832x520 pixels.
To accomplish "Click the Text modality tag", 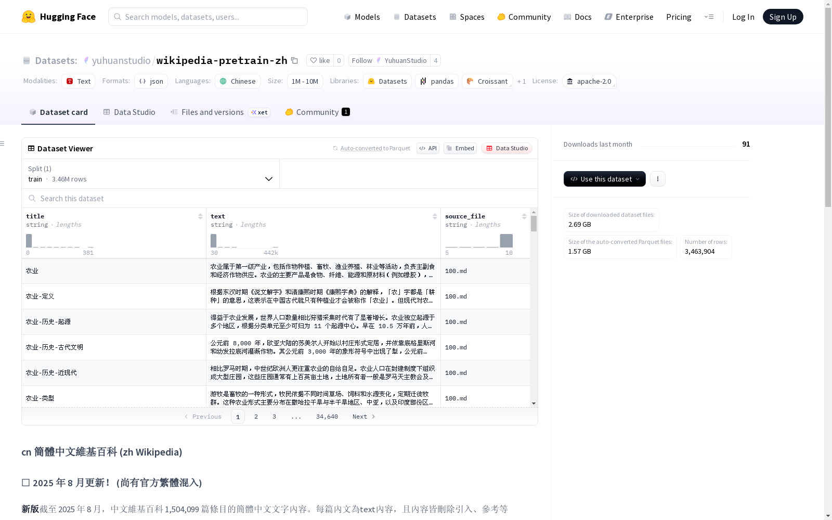I will tap(78, 81).
